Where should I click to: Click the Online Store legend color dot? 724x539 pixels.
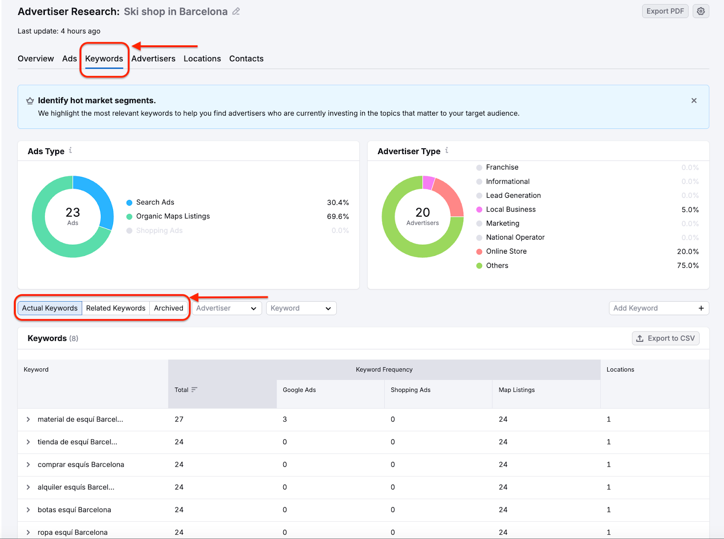coord(479,251)
